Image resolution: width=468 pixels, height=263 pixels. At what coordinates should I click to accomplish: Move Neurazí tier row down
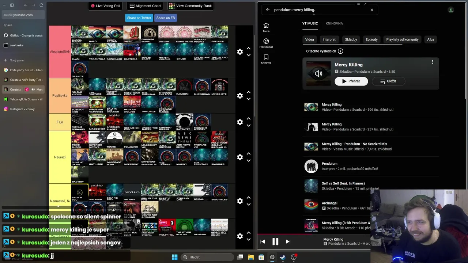click(249, 160)
